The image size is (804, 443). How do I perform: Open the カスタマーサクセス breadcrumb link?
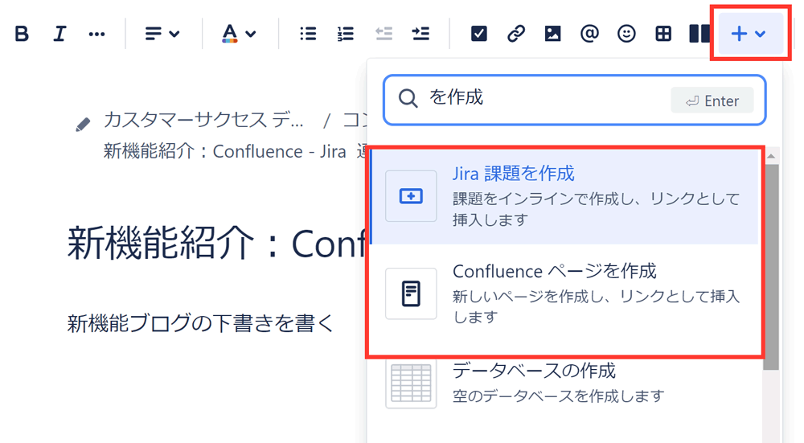tap(203, 120)
